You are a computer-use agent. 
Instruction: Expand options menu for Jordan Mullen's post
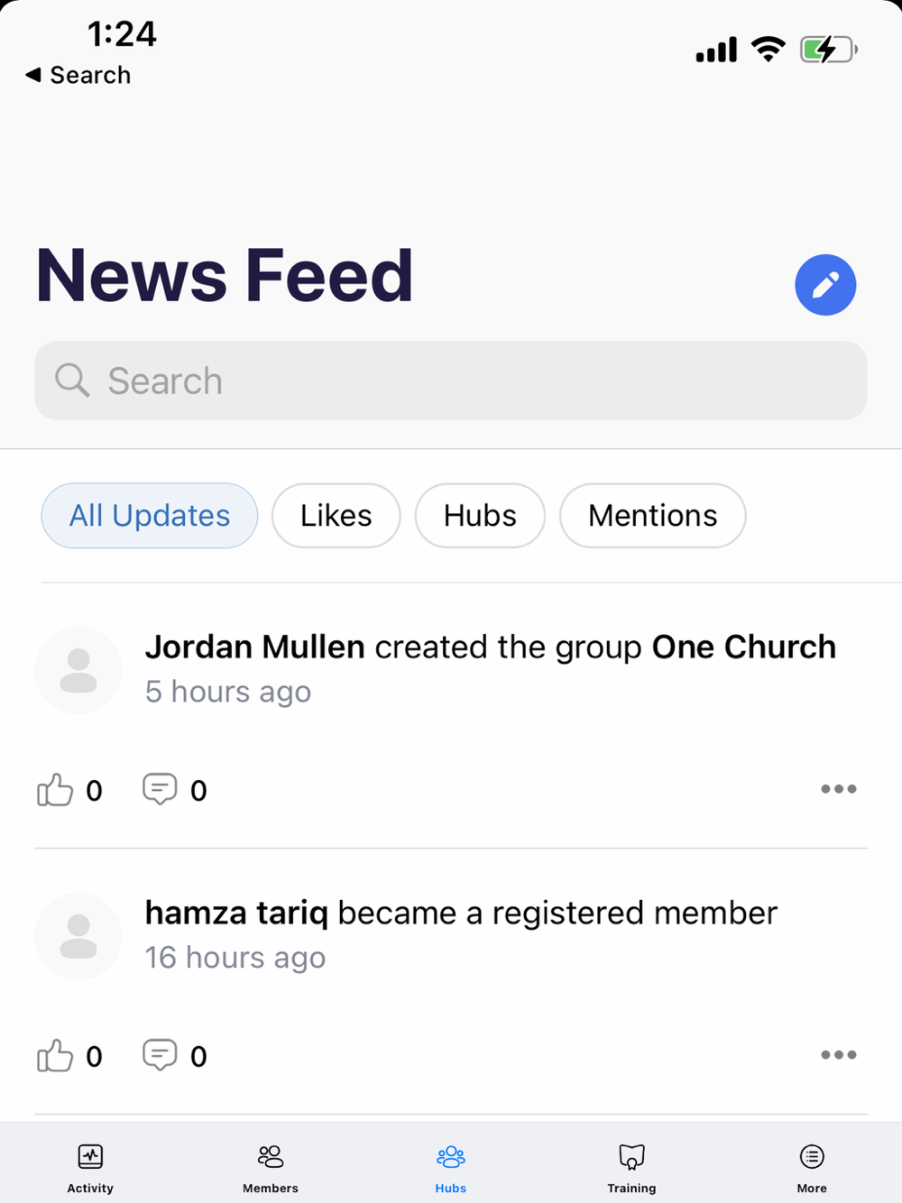838,789
